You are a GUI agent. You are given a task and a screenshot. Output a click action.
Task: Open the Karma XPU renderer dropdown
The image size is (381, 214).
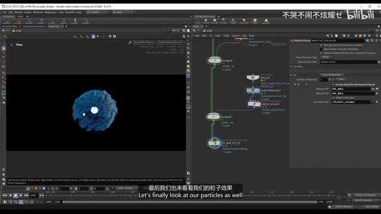coord(143,42)
